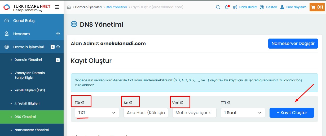Click help icon next to TTL
The width and height of the screenshot is (326, 136).
click(x=229, y=103)
